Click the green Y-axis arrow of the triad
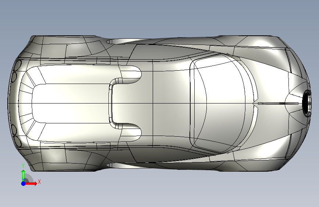319x207 pixels. pos(24,175)
